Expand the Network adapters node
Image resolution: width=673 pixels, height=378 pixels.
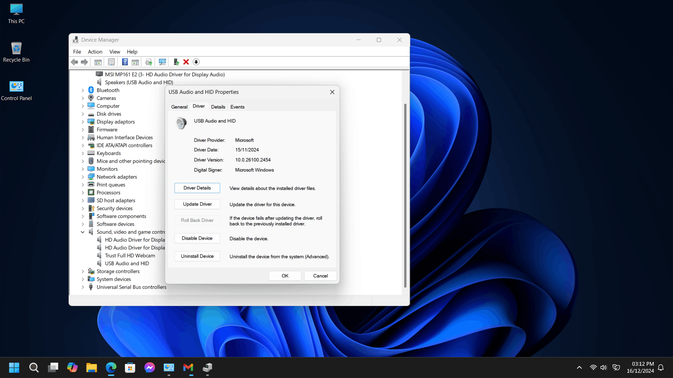tap(83, 177)
